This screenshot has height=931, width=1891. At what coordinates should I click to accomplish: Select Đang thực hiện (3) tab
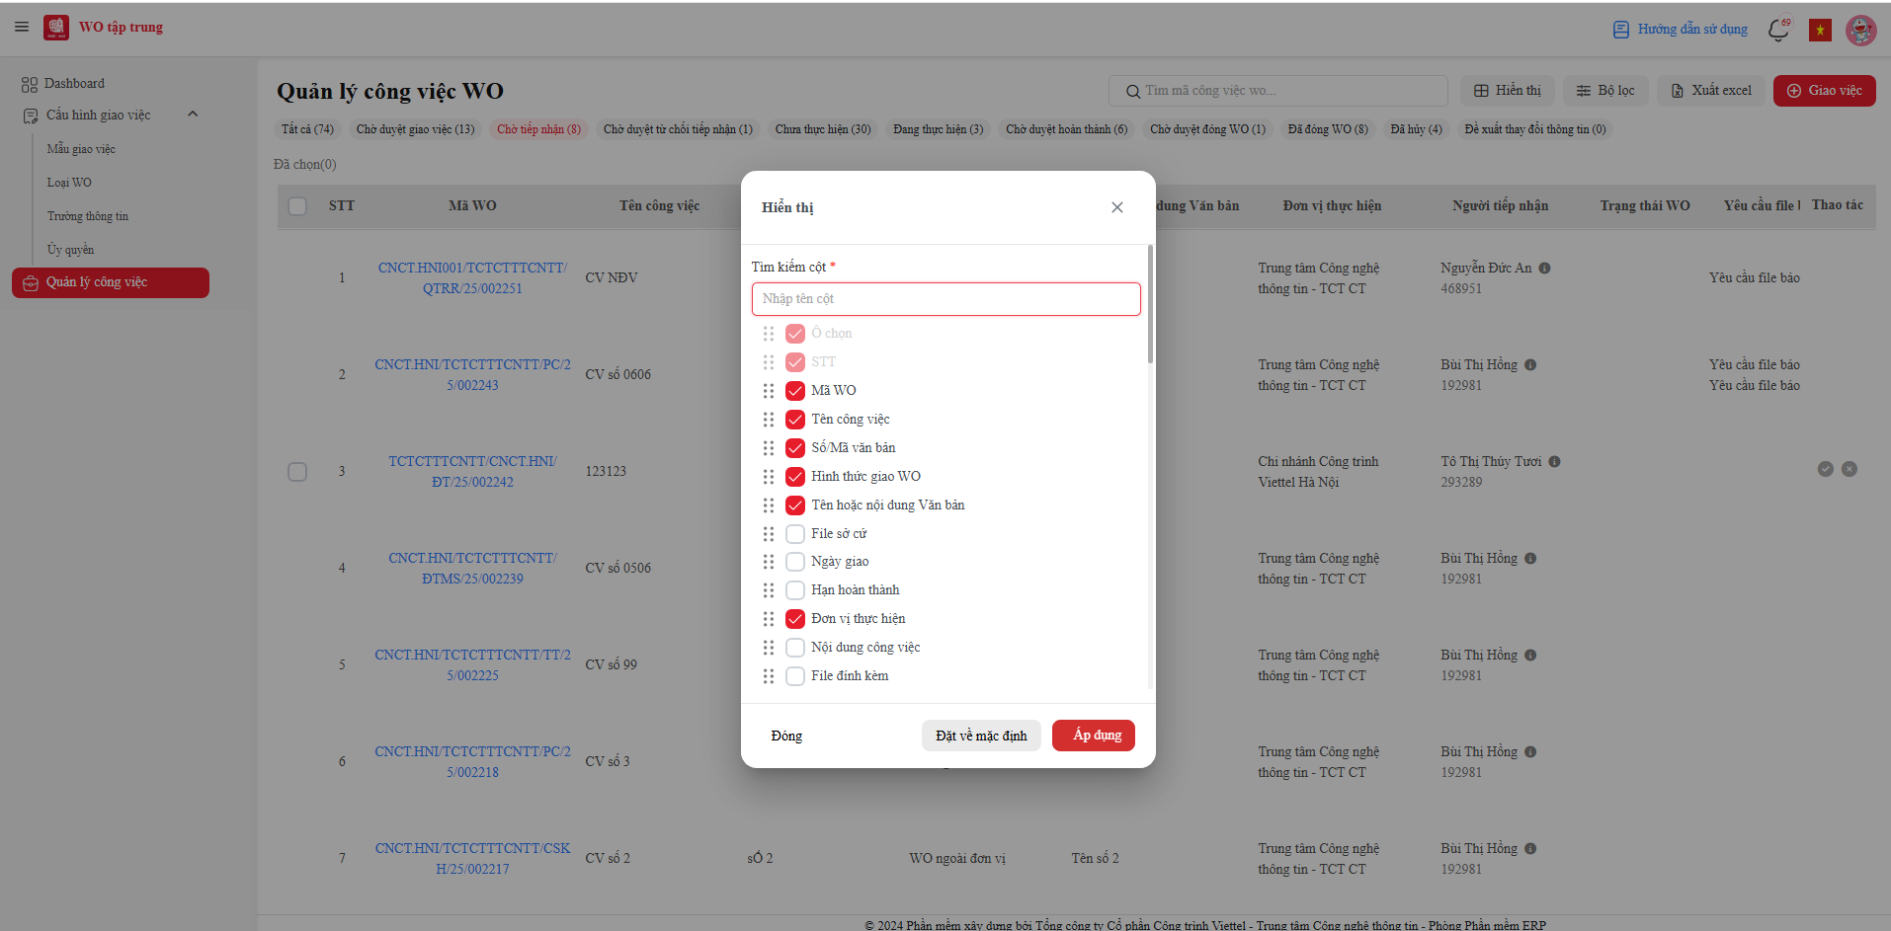pyautogui.click(x=938, y=129)
